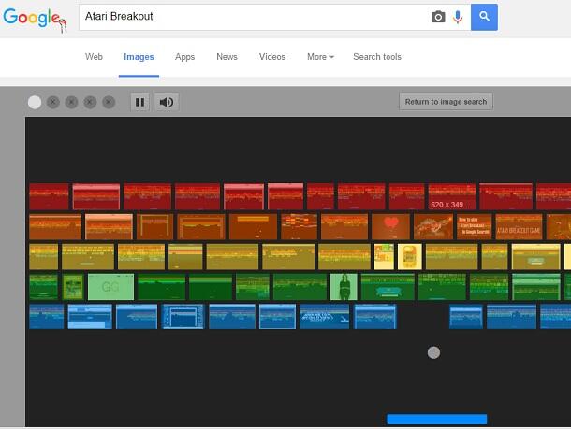Click the blue paddle at bottom
This screenshot has width=571, height=429.
click(436, 419)
